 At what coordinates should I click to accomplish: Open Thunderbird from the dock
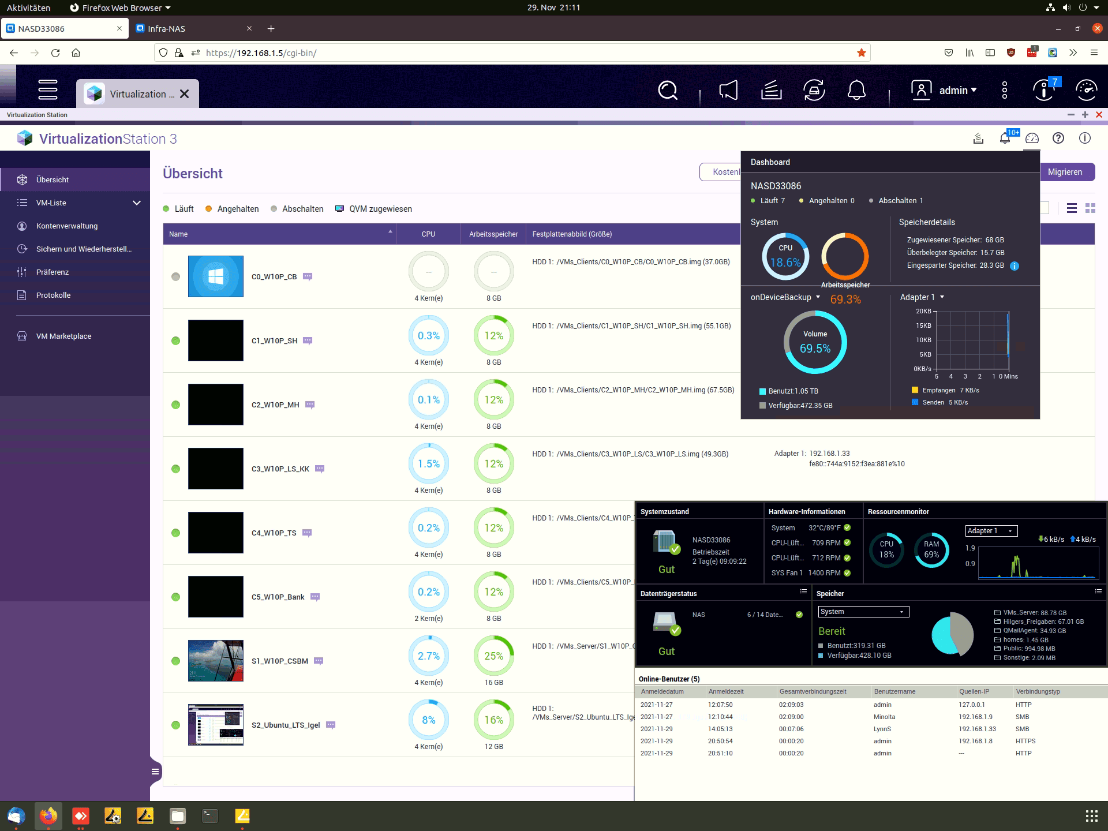coord(16,816)
